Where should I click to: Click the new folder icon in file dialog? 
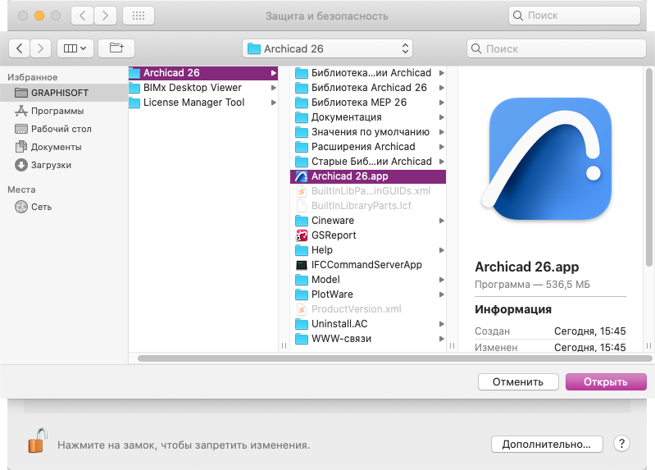point(116,48)
